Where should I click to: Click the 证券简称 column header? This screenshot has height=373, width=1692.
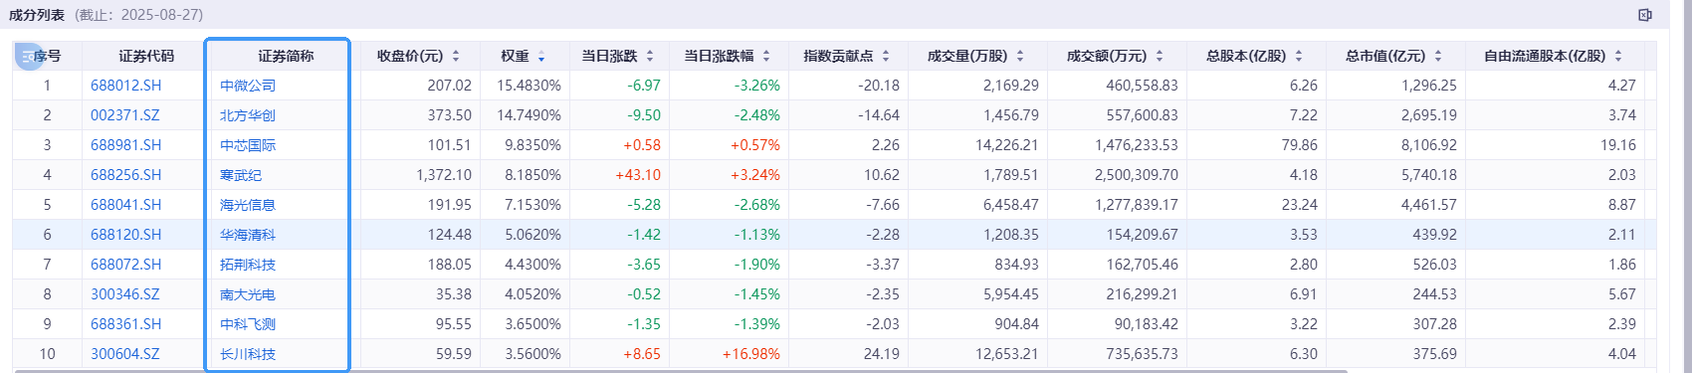coord(286,57)
